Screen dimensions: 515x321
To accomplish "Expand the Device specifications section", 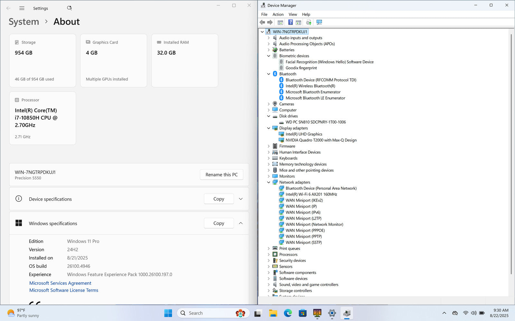I will (240, 199).
